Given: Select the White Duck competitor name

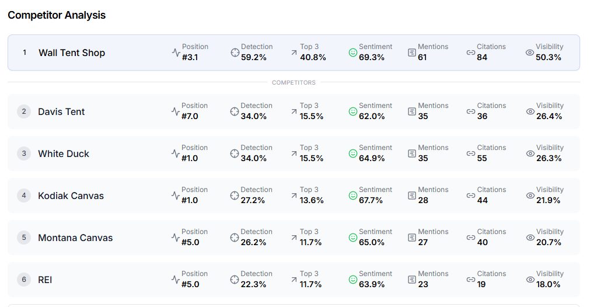Looking at the screenshot, I should (x=64, y=154).
